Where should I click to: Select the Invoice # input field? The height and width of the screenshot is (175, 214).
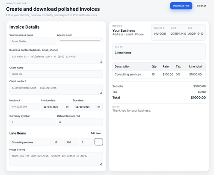24,107
